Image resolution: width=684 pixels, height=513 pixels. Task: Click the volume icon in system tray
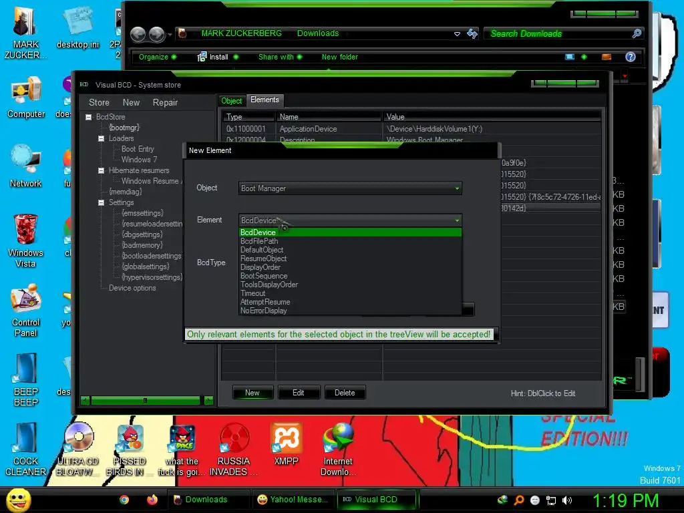click(x=566, y=500)
